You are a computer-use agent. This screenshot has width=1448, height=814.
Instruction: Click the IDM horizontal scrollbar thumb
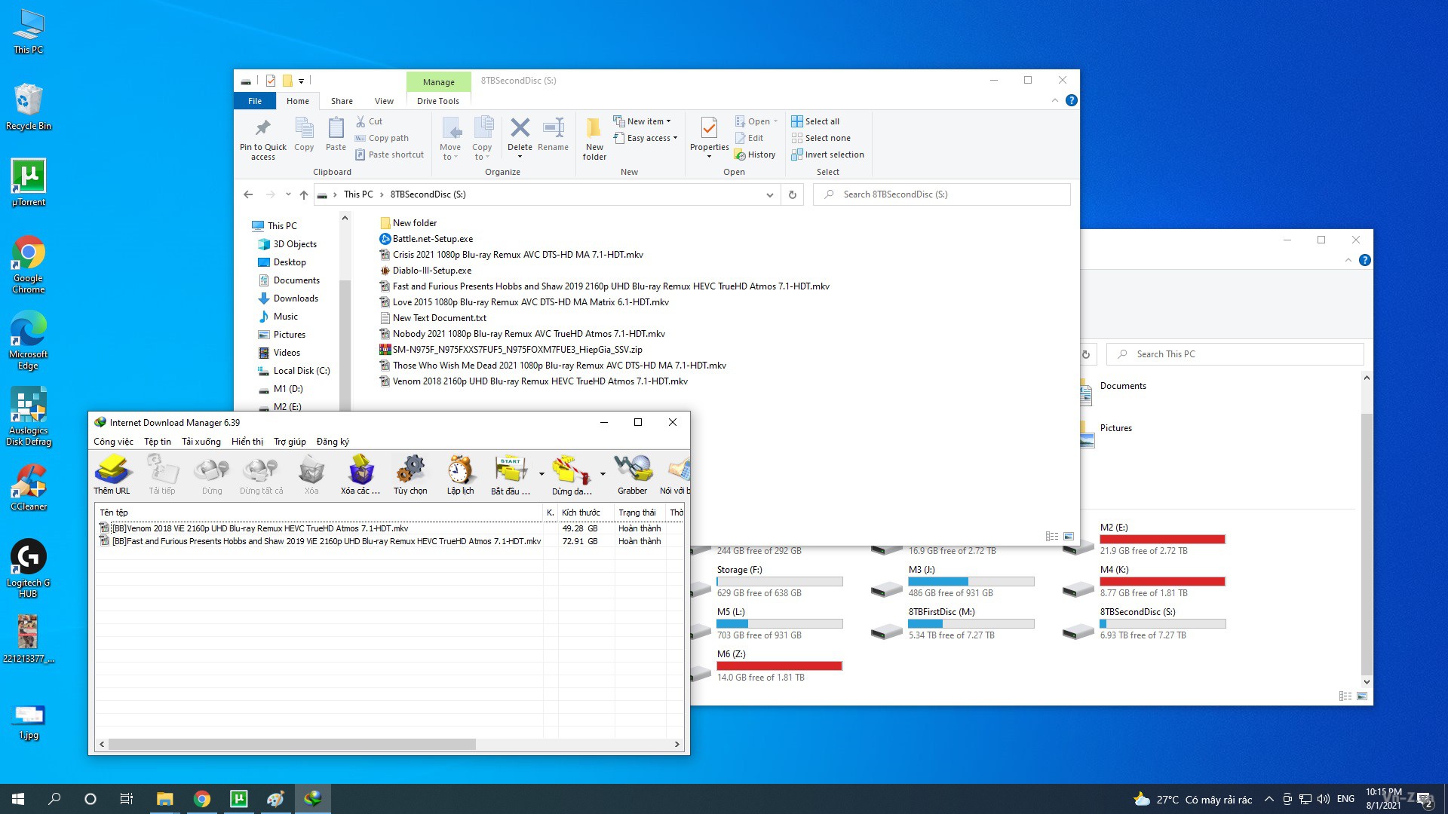[x=292, y=745]
